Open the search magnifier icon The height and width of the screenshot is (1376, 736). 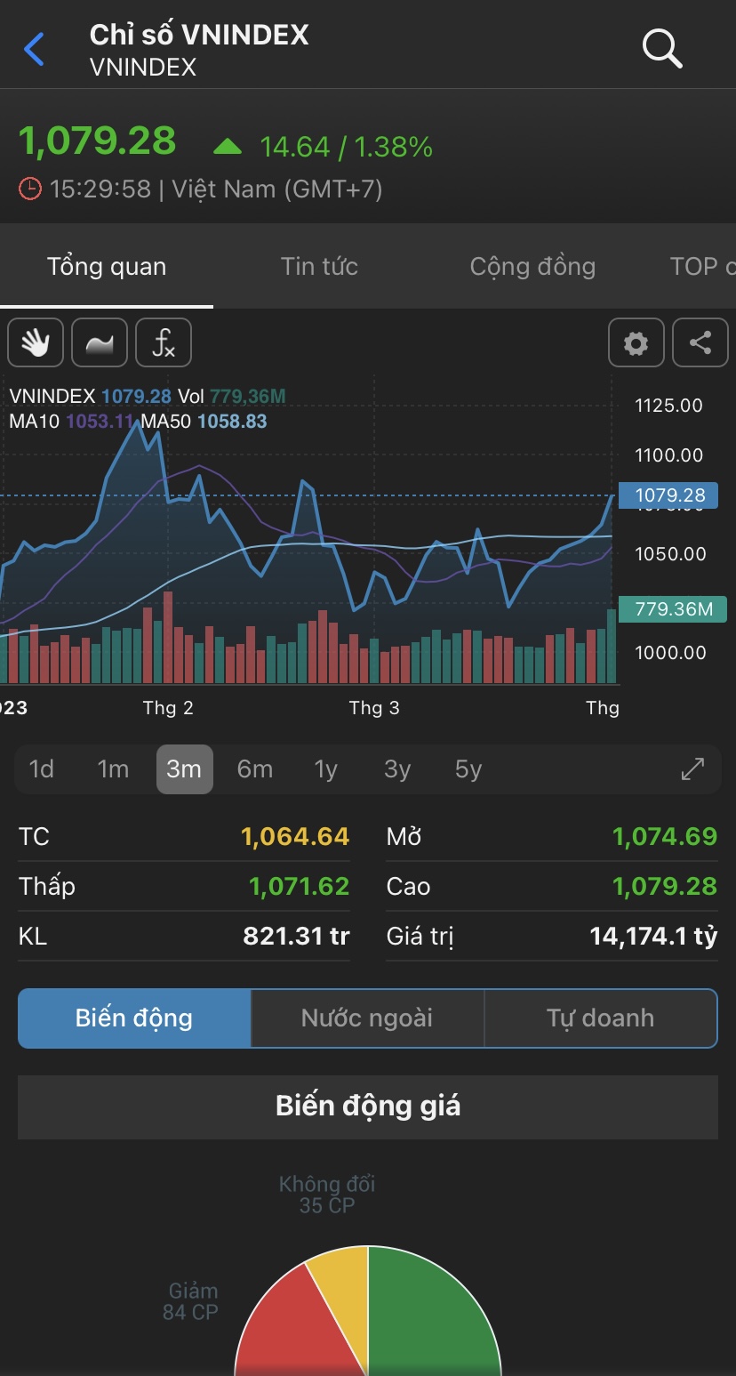(661, 50)
